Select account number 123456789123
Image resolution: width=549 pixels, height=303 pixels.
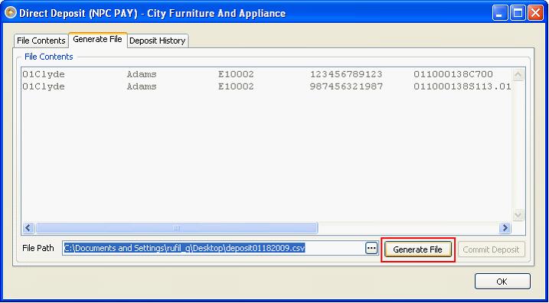[x=346, y=74]
